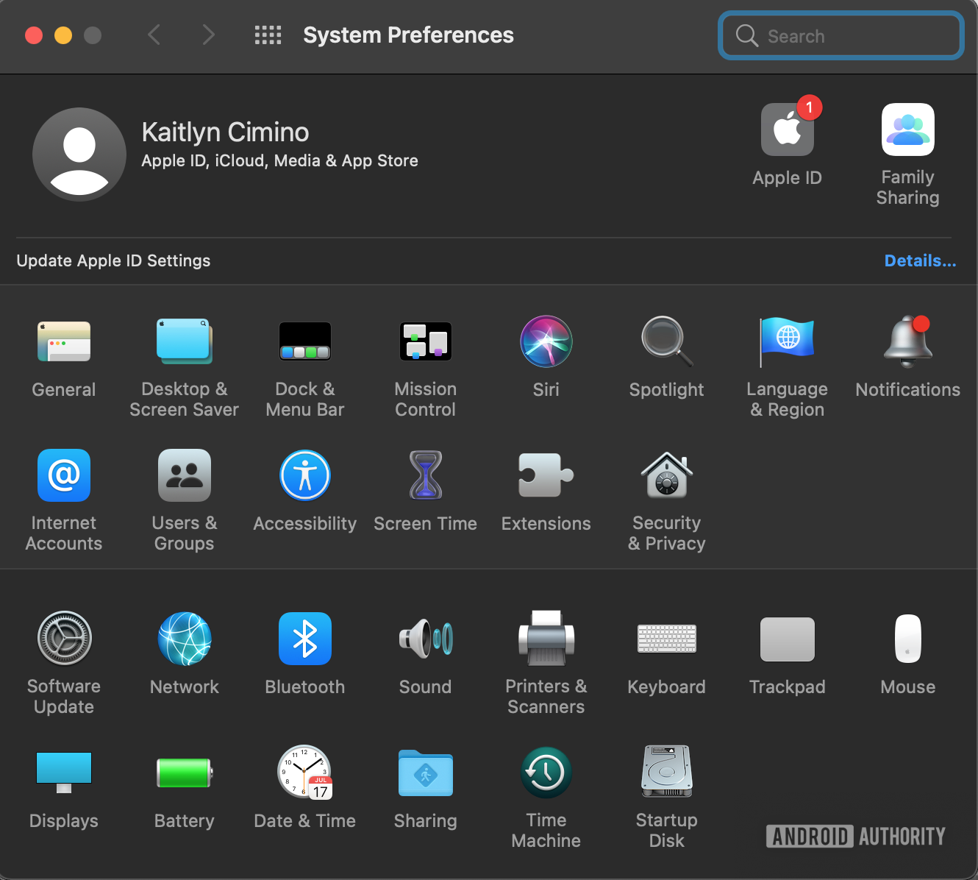Open Notifications preferences
Viewport: 978px width, 880px height.
point(907,342)
